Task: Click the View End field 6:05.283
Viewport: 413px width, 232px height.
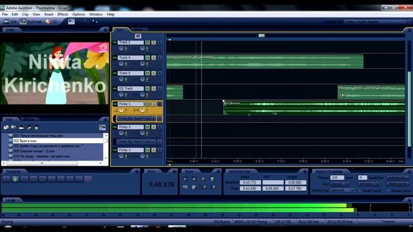Action: coord(273,188)
